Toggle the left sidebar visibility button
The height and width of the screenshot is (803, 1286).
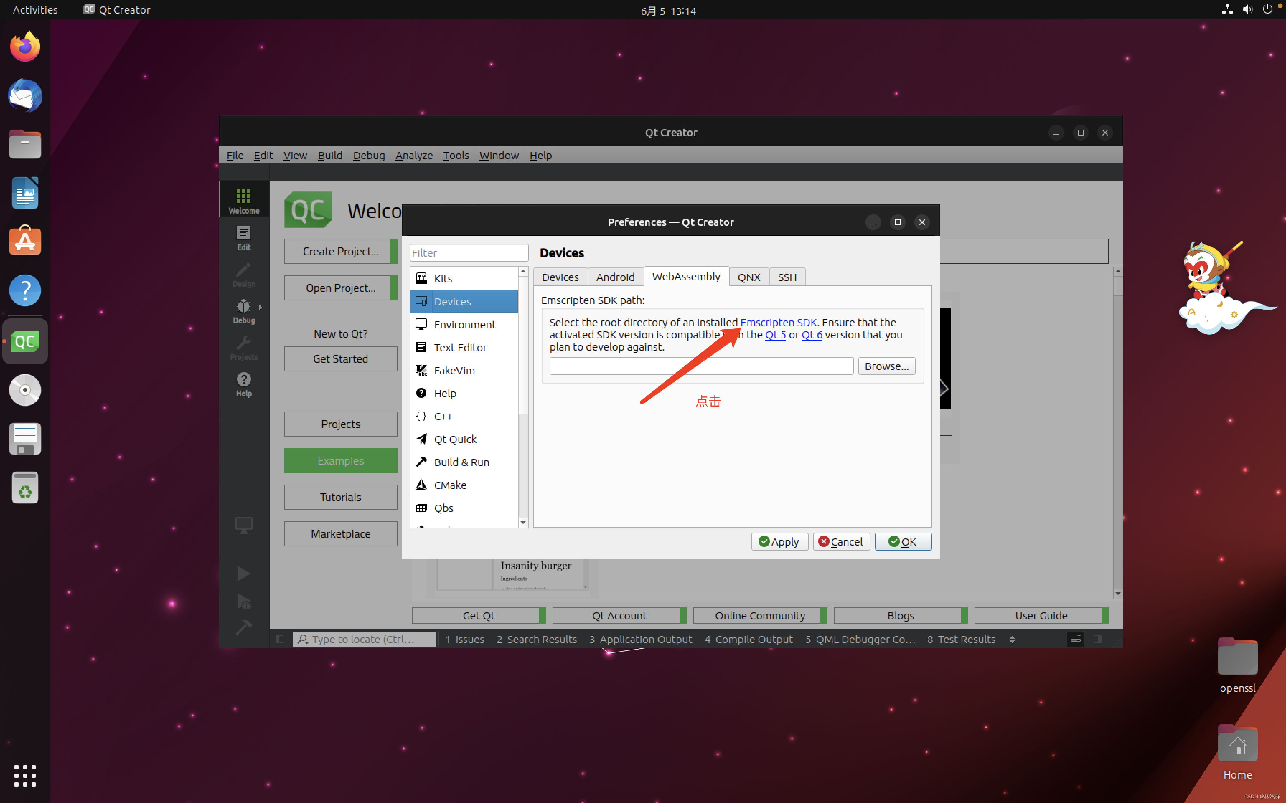[280, 640]
